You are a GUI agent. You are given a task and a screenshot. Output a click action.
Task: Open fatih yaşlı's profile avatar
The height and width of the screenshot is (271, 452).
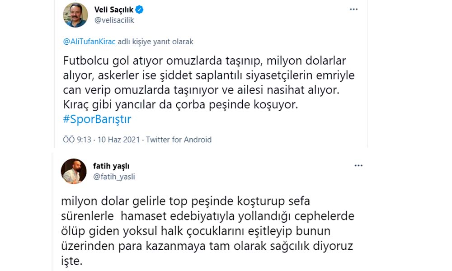click(74, 171)
